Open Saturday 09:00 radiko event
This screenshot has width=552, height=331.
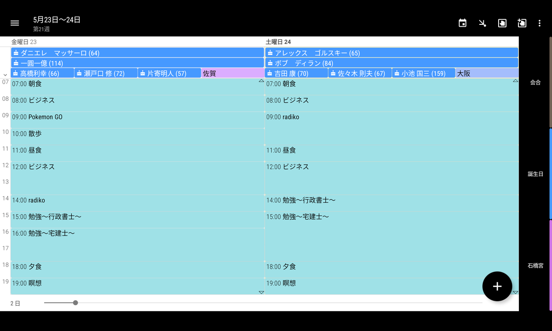(392, 128)
